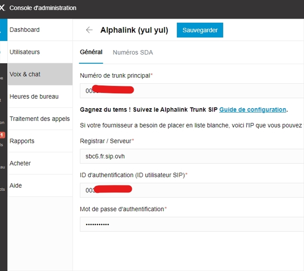The width and height of the screenshot is (304, 271).
Task: Open the Rapports section
Action: (x=22, y=141)
